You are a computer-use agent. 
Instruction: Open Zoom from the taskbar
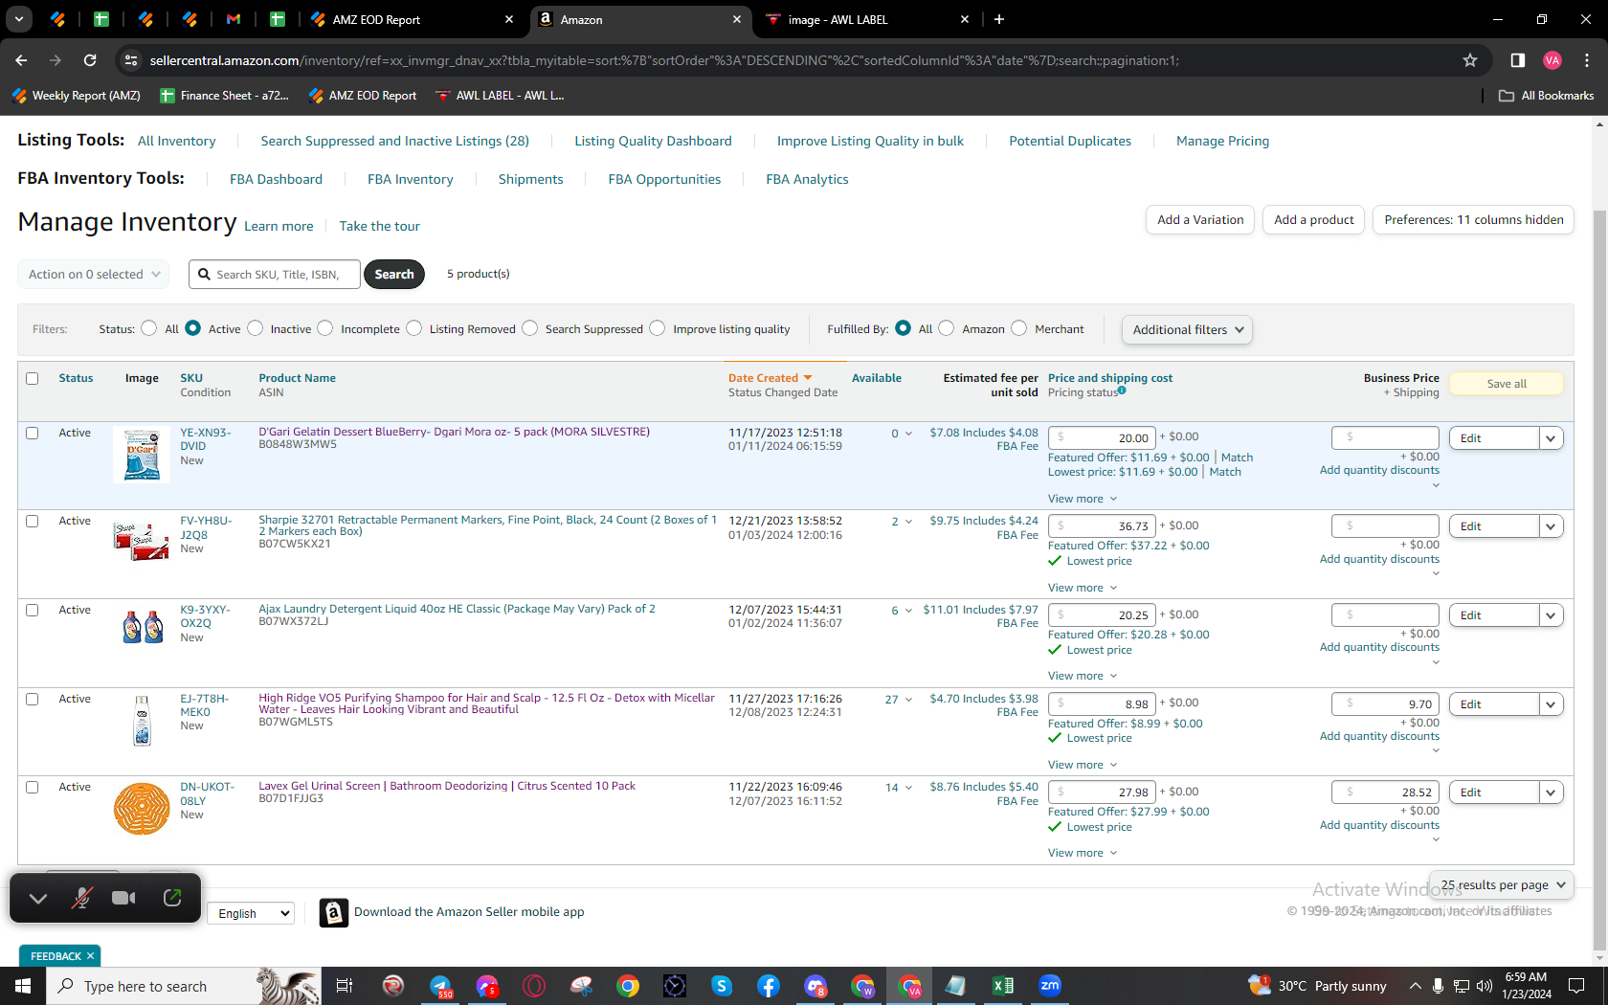coord(1050,986)
